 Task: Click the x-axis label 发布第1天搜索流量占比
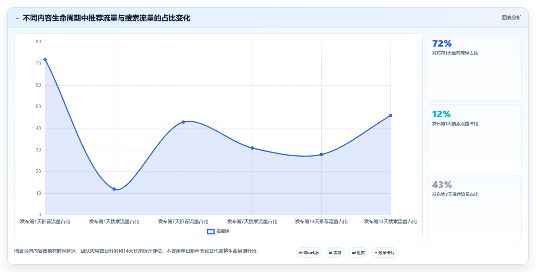pos(114,221)
